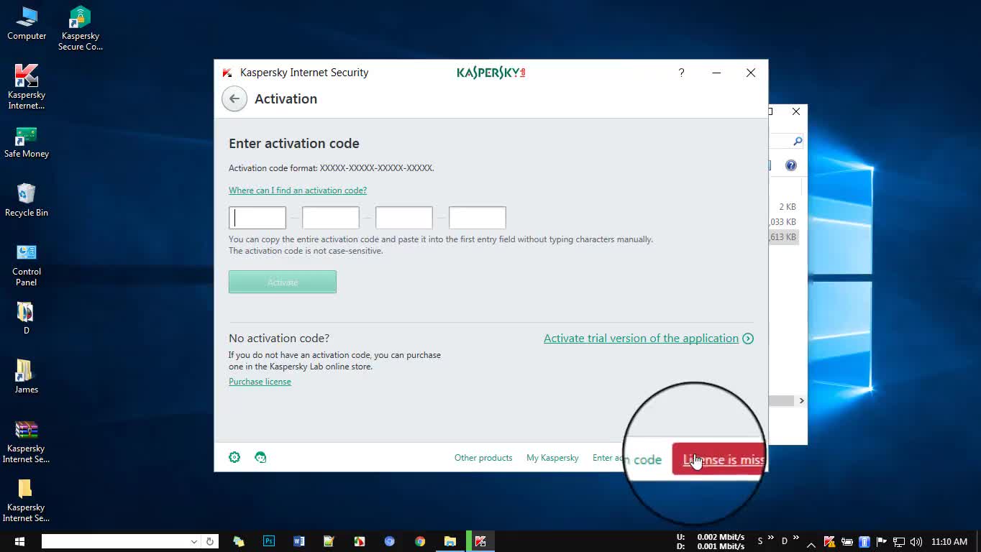Click the Purchase license link
Image resolution: width=981 pixels, height=552 pixels.
tap(260, 382)
